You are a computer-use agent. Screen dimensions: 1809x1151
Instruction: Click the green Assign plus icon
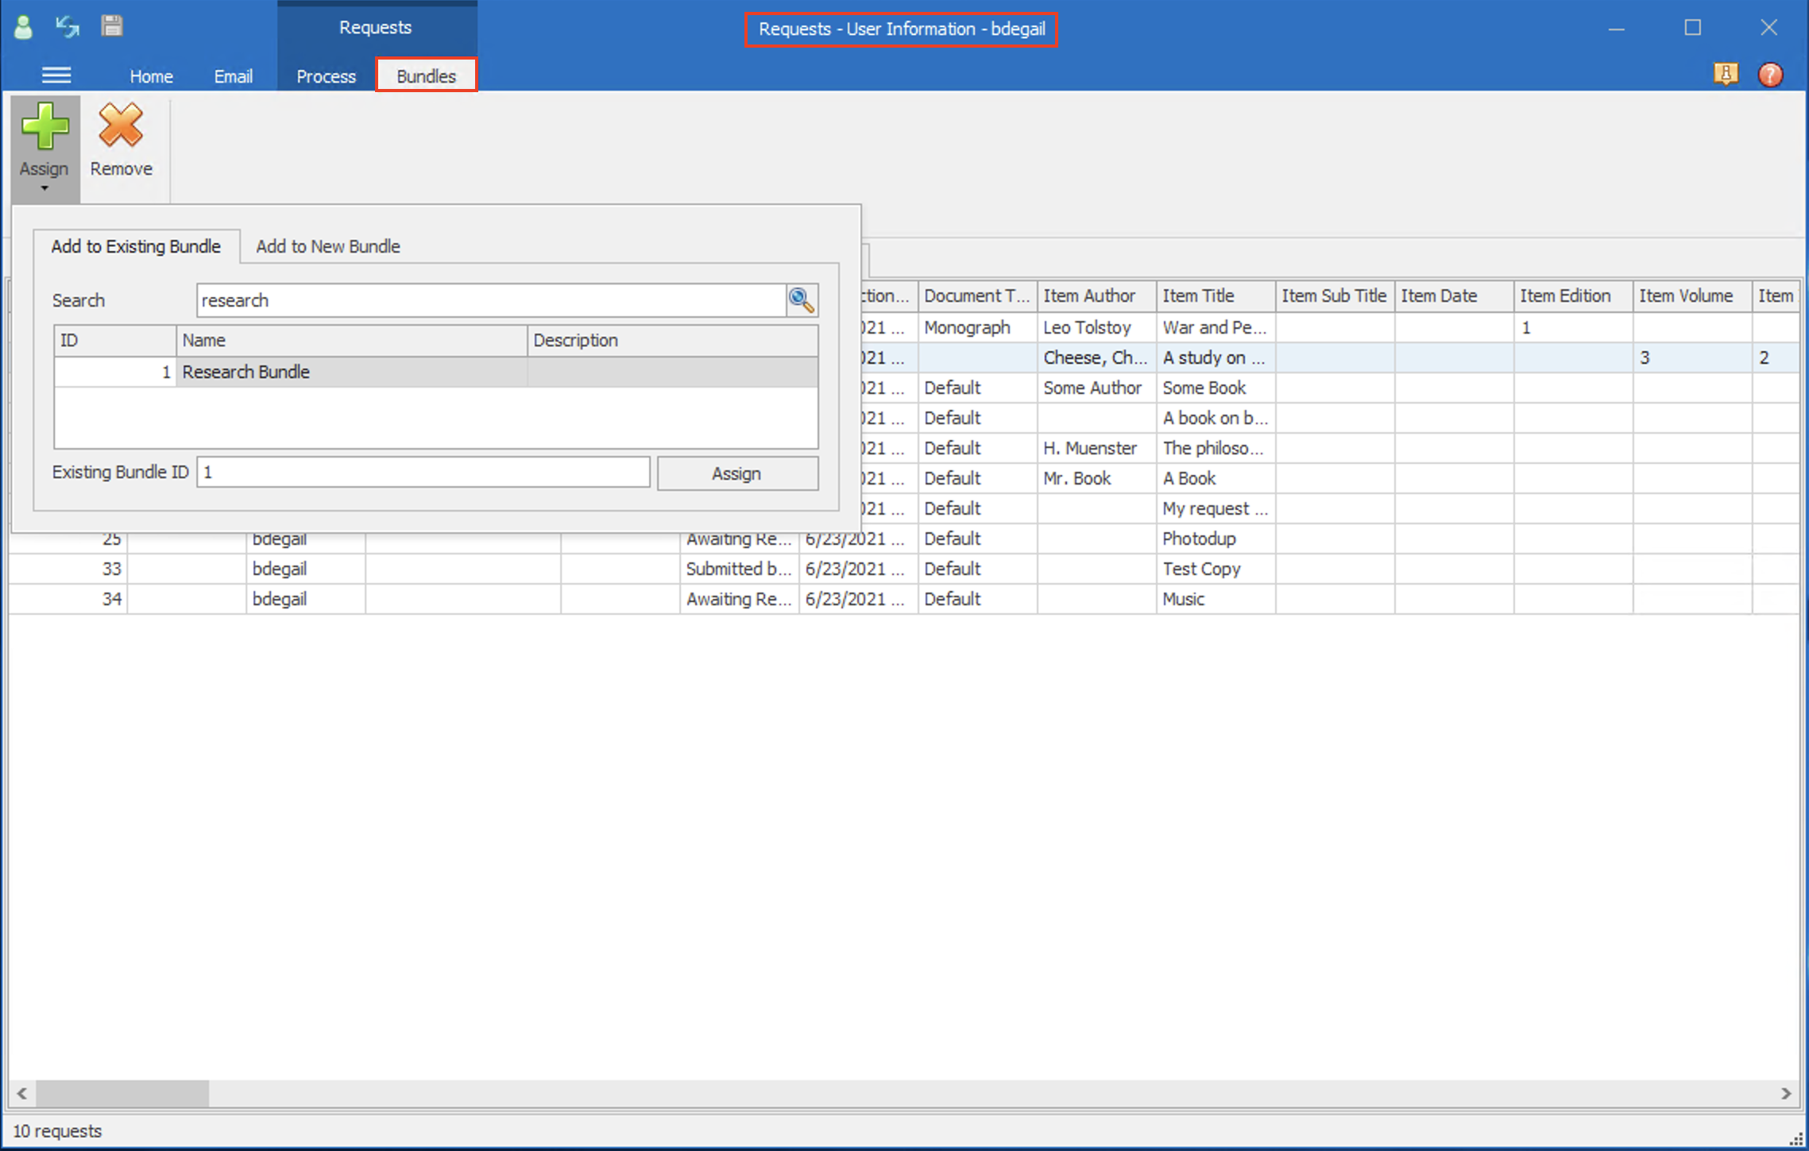click(x=45, y=127)
